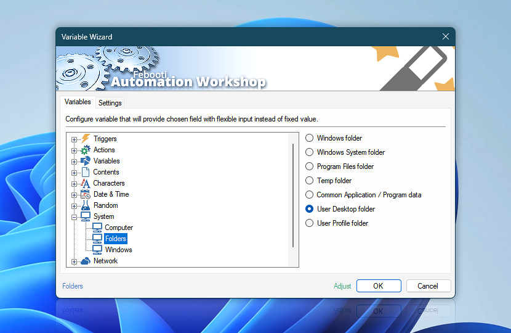
Task: Confirm with the OK button
Action: pos(379,286)
